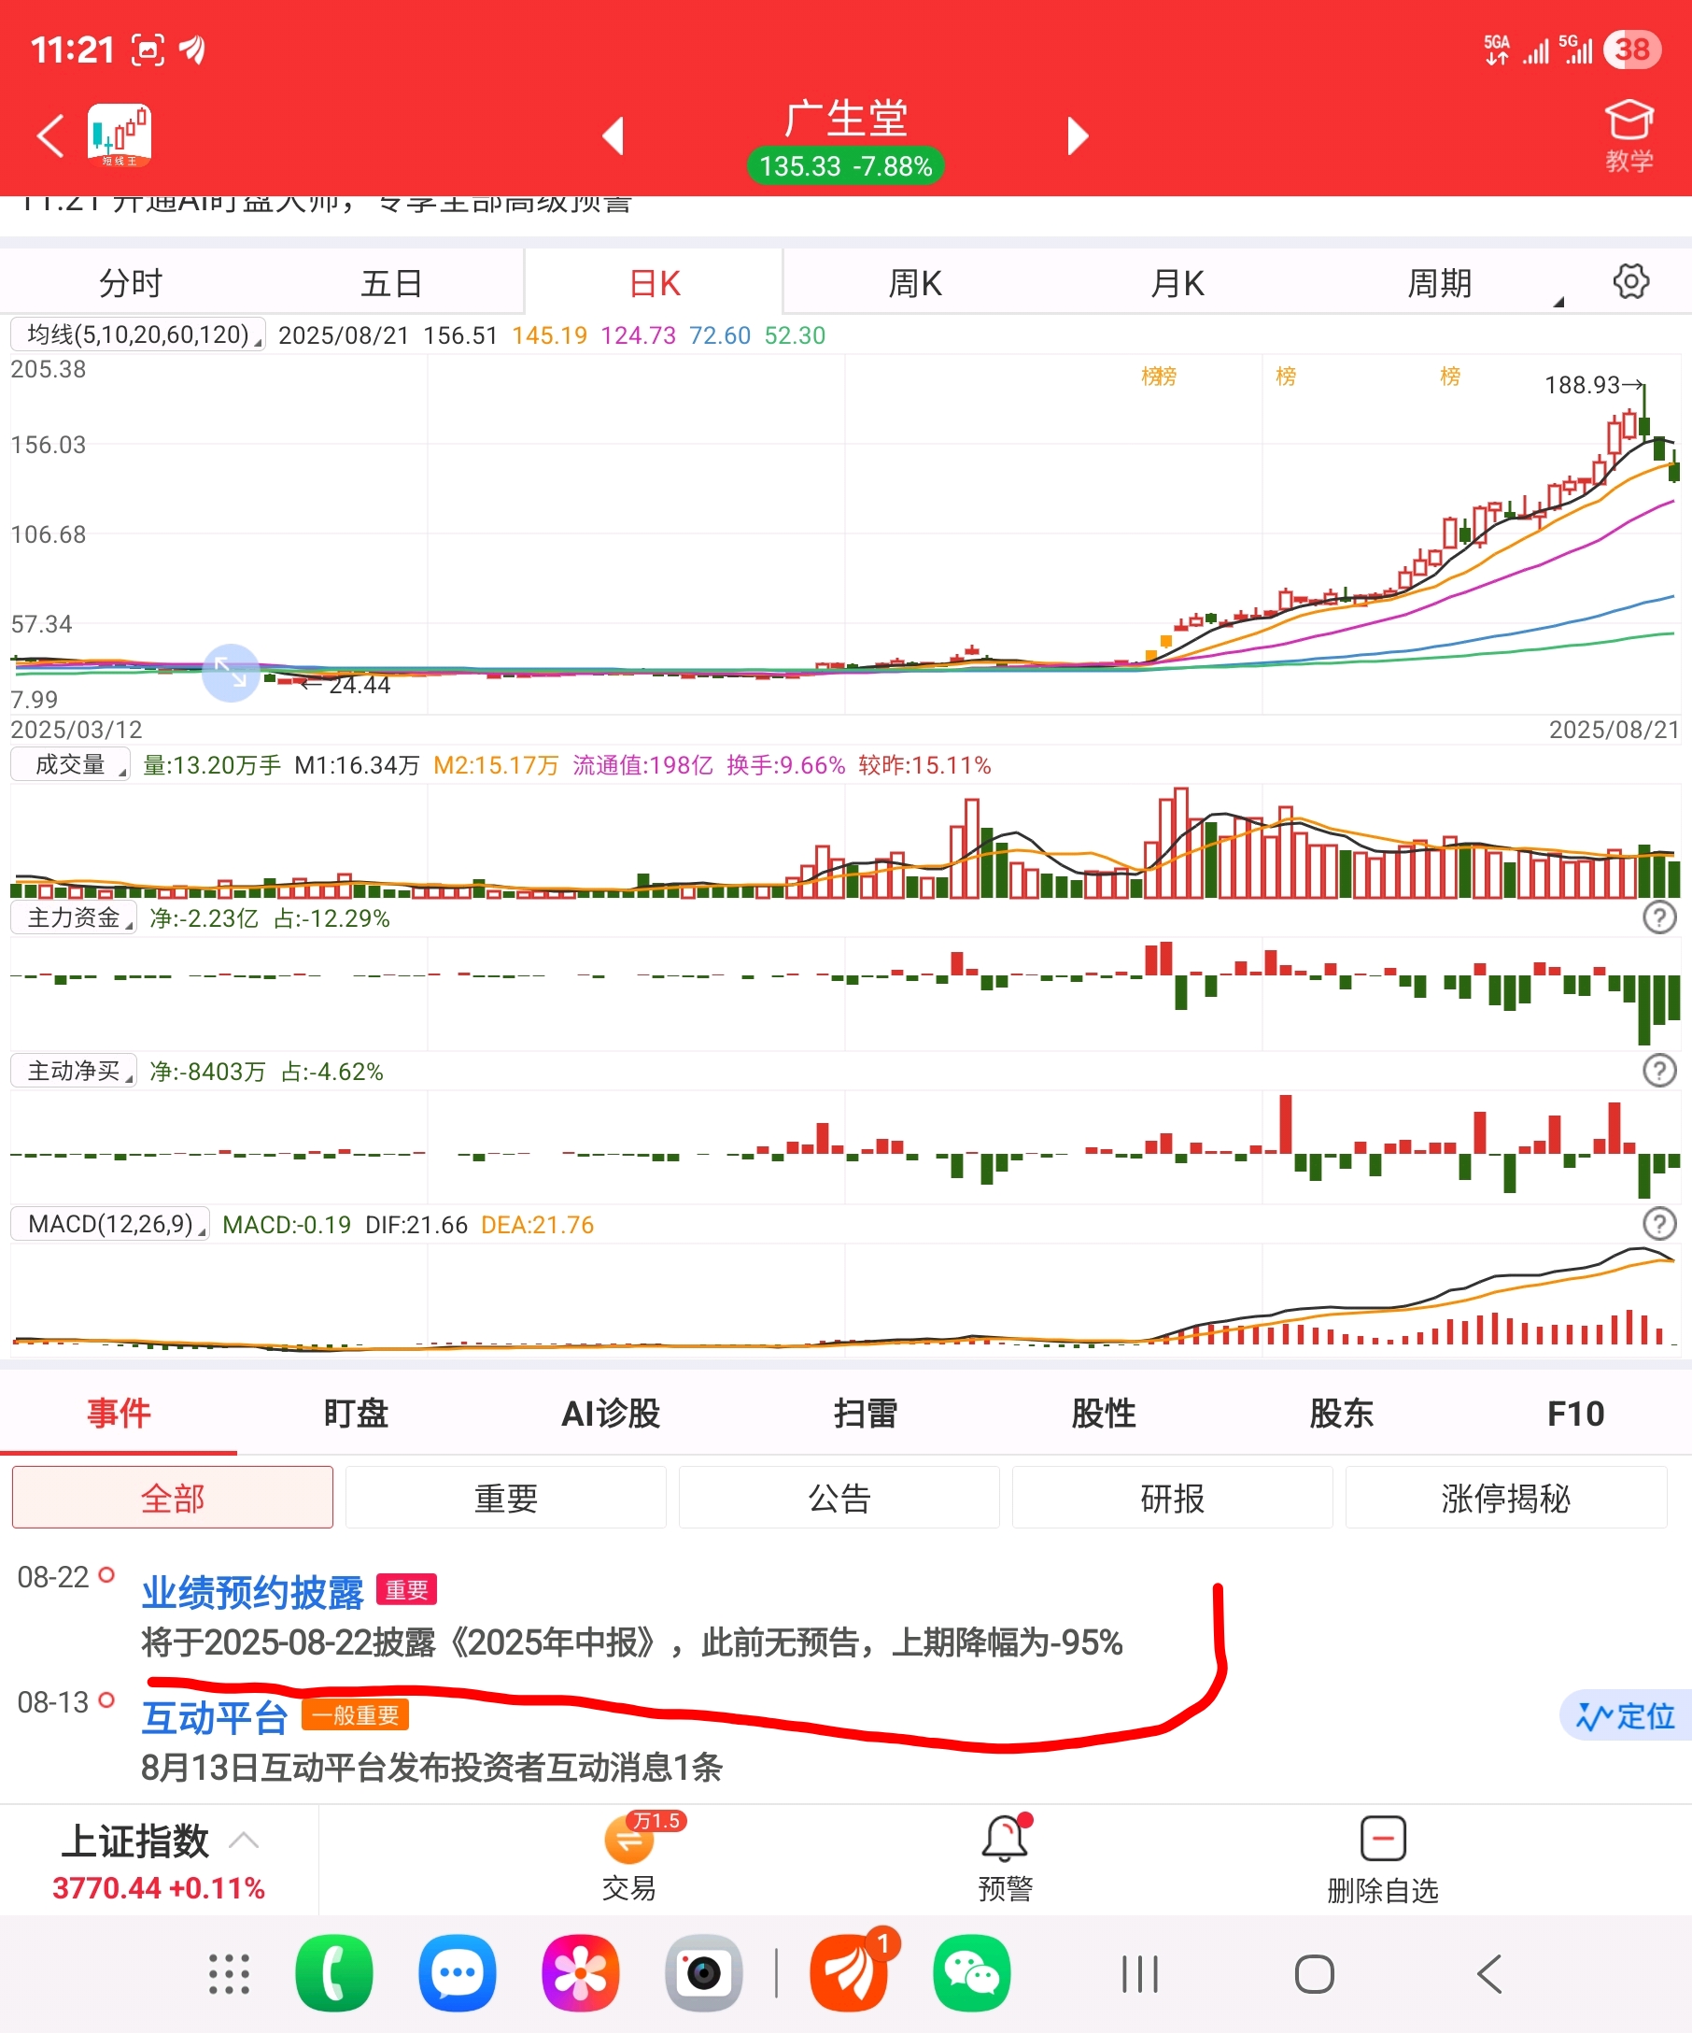The width and height of the screenshot is (1692, 2033).
Task: Tap the 定位 locate button
Action: [x=1626, y=1716]
